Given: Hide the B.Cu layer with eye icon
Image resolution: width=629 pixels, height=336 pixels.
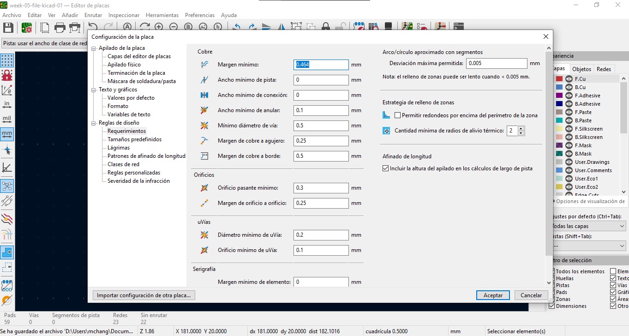Looking at the screenshot, I should click(x=569, y=87).
